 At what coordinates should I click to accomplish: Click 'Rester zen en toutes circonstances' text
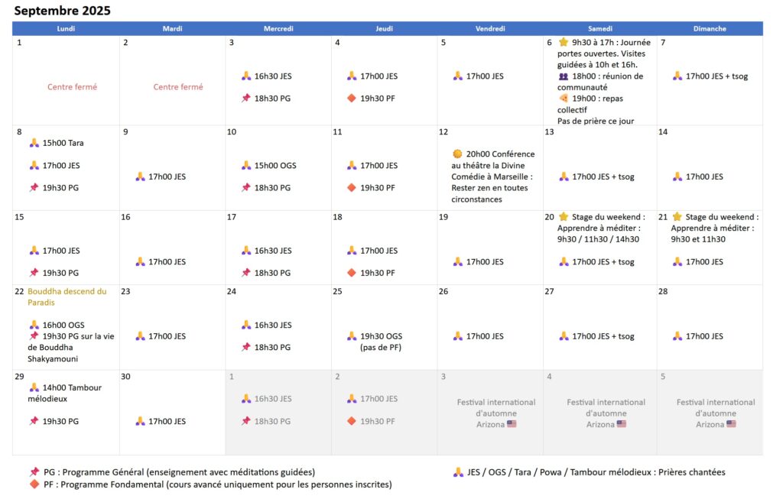point(489,193)
